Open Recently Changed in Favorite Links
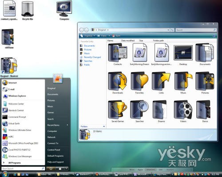The height and width of the screenshot is (177, 222). (92, 57)
